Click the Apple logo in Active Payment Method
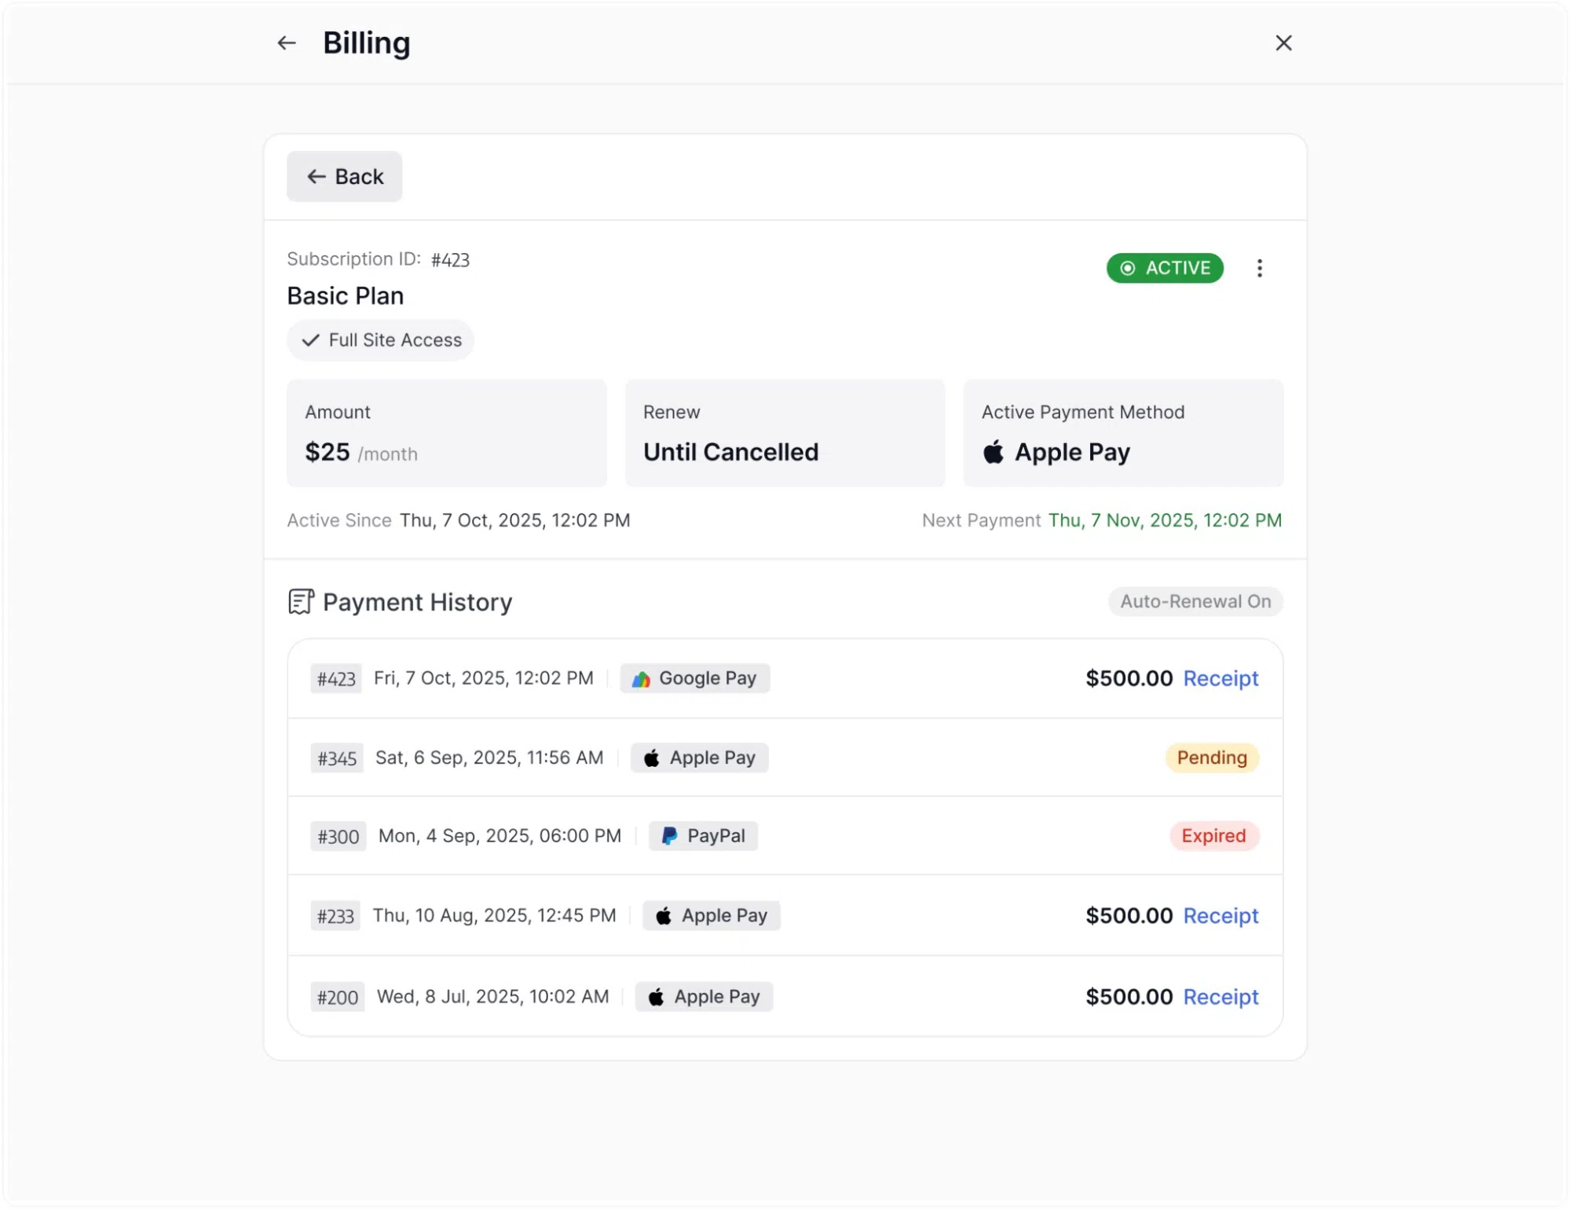This screenshot has width=1570, height=1210. (x=994, y=452)
